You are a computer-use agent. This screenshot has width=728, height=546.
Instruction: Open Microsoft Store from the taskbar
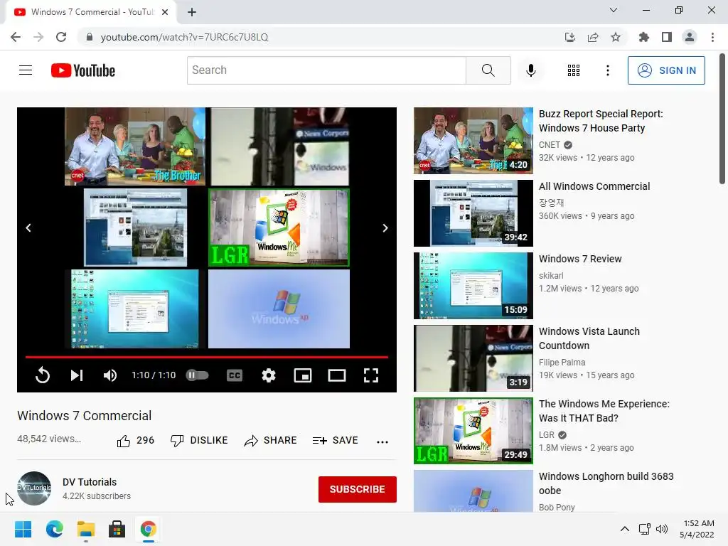click(117, 529)
